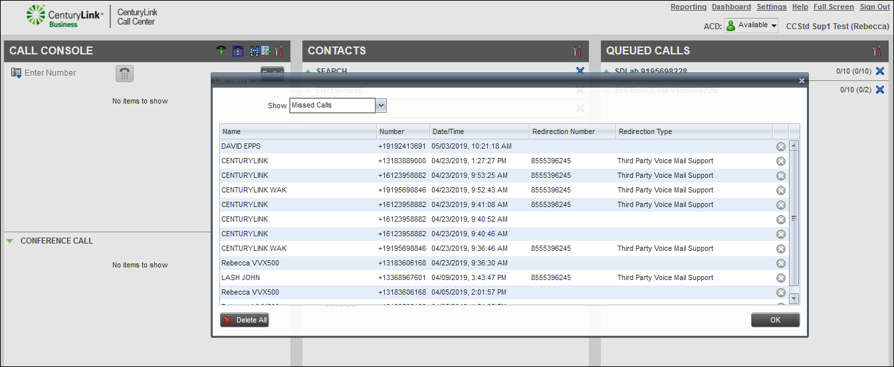Open the Reporting link
This screenshot has height=367, width=894.
(x=689, y=7)
